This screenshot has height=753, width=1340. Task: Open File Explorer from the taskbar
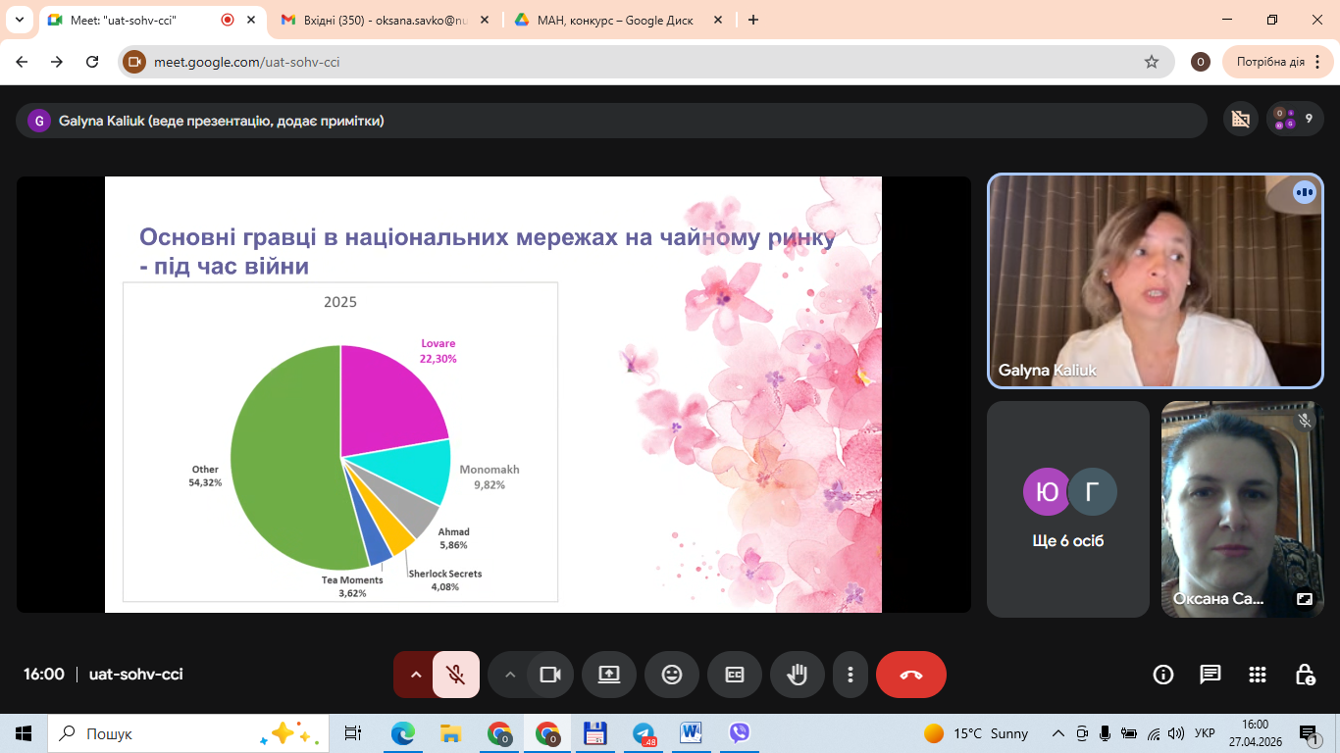pos(450,733)
